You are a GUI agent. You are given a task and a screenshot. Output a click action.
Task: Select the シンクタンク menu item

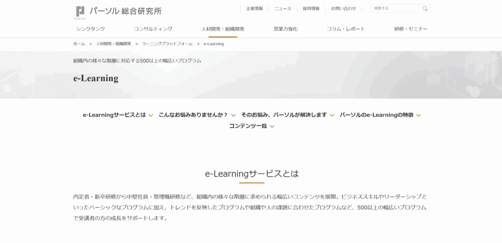click(91, 29)
